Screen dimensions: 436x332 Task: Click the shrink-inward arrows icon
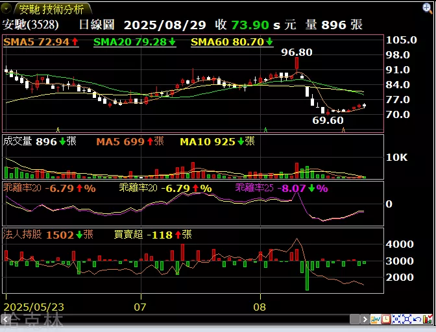tap(396, 319)
